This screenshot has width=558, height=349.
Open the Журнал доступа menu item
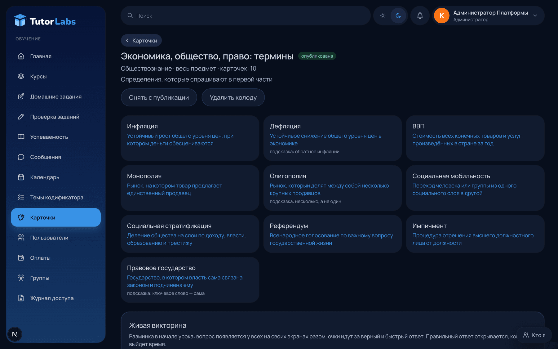pos(56,298)
